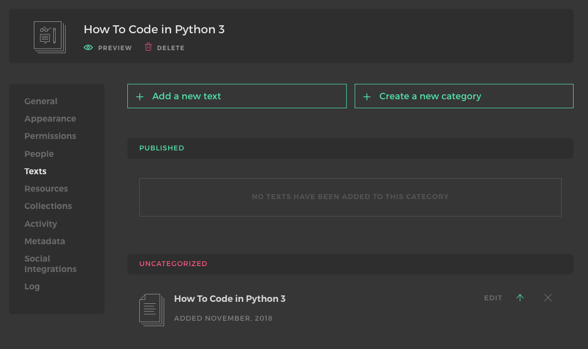Open the People section
The image size is (588, 349).
[39, 154]
